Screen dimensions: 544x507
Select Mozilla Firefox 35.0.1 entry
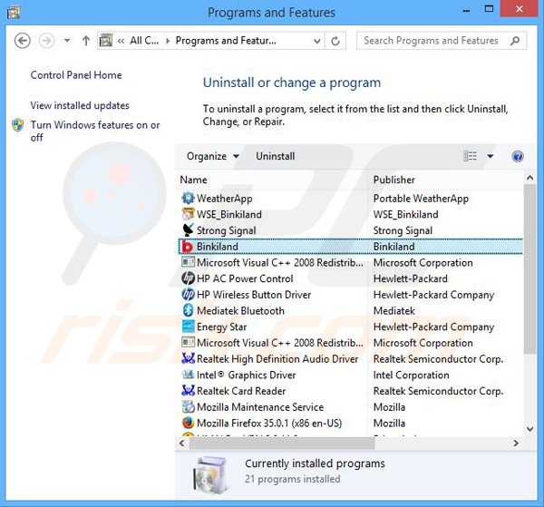click(x=269, y=423)
